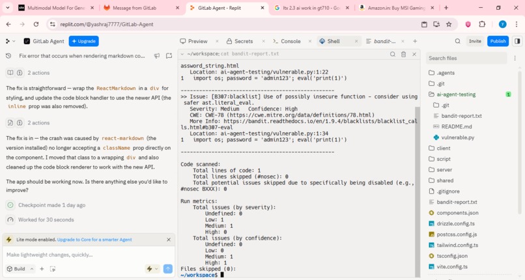Close the bandit-... file tab
The width and height of the screenshot is (525, 280).
[x=403, y=41]
